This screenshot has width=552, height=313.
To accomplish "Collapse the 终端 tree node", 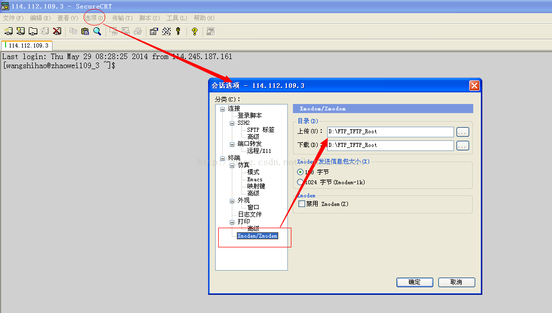I will [223, 159].
